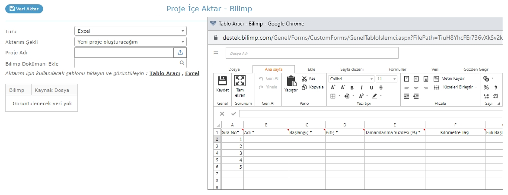This screenshot has width=508, height=195.
Task: Increase font size with the A^ icon
Action: pyautogui.click(x=333, y=87)
